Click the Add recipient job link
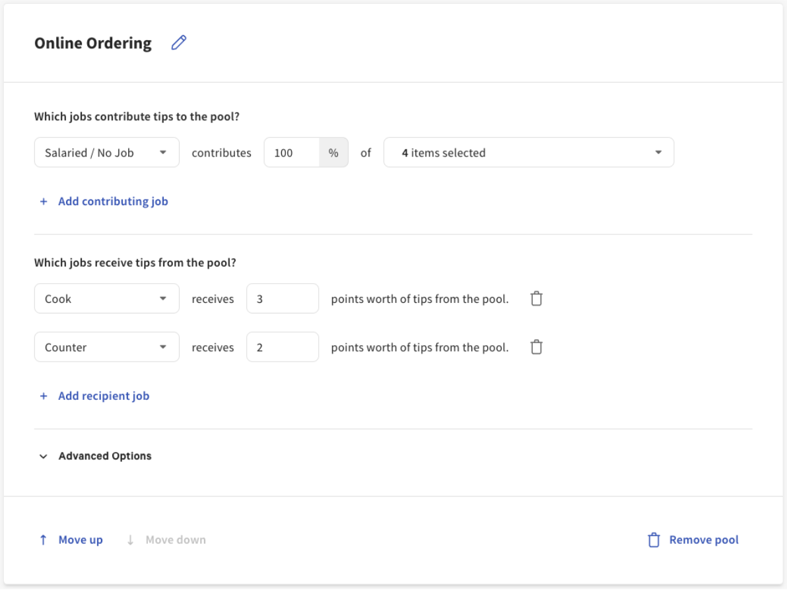 click(x=104, y=395)
